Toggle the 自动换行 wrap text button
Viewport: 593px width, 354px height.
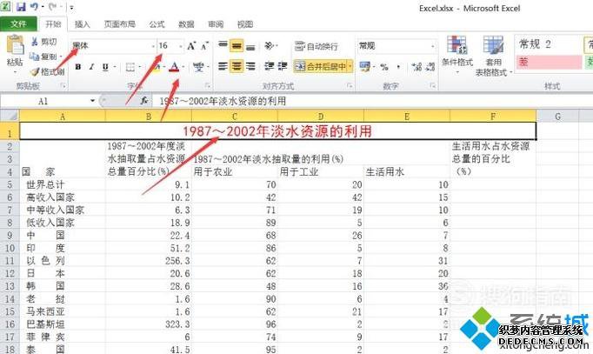point(316,46)
